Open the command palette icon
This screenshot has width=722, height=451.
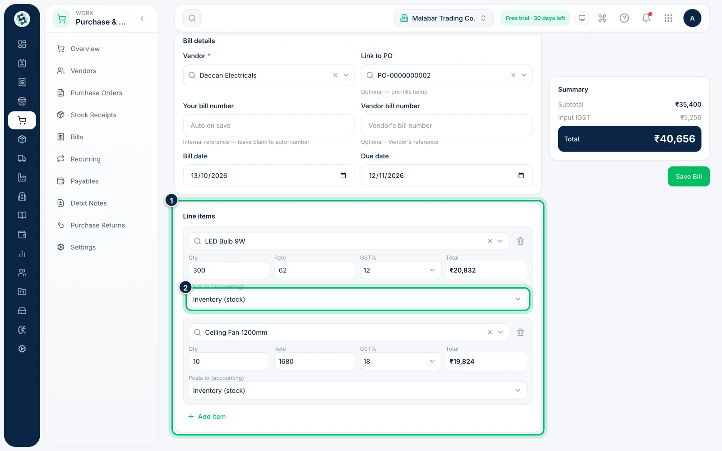coord(602,18)
